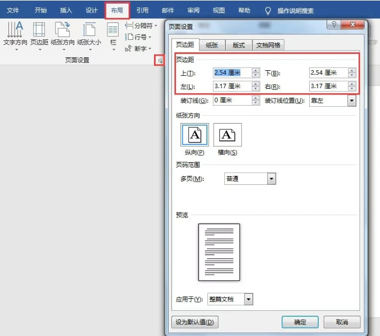Expand the 纸张大小 dropdown arrow
The height and width of the screenshot is (336, 380).
coord(90,49)
